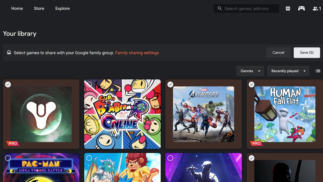The width and height of the screenshot is (323, 182).
Task: Go to the Home tab
Action: 17,9
